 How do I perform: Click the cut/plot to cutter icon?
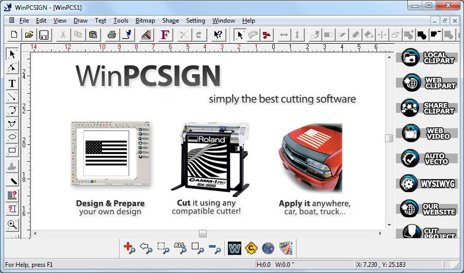(x=128, y=35)
